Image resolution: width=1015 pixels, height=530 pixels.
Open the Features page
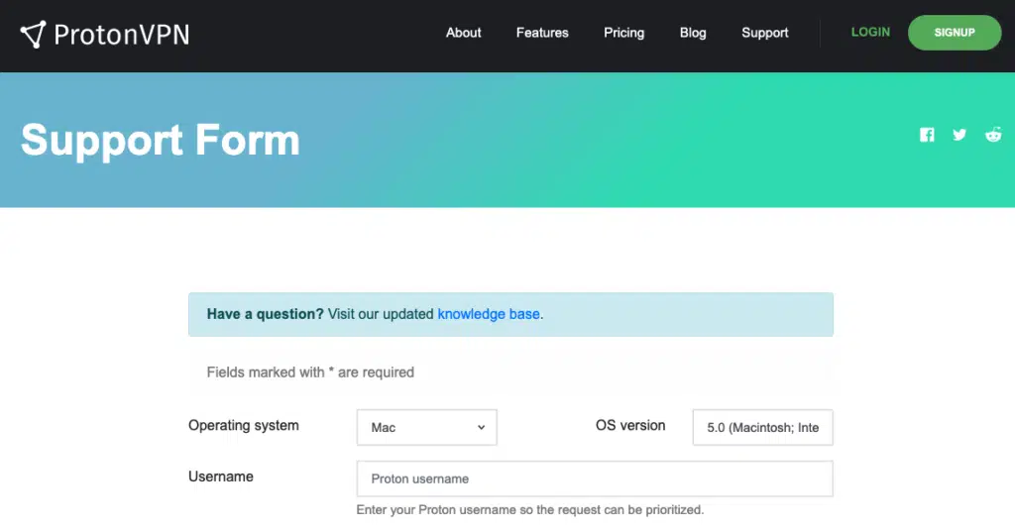coord(542,33)
